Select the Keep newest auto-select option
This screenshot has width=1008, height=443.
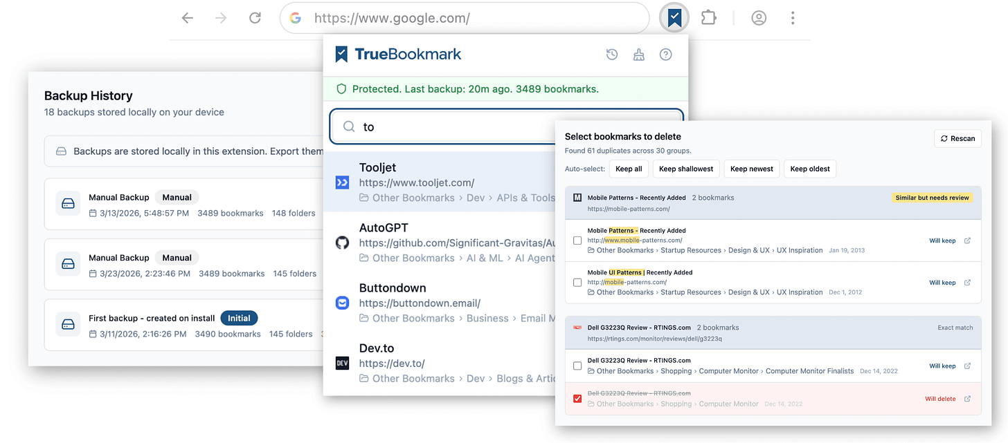751,168
